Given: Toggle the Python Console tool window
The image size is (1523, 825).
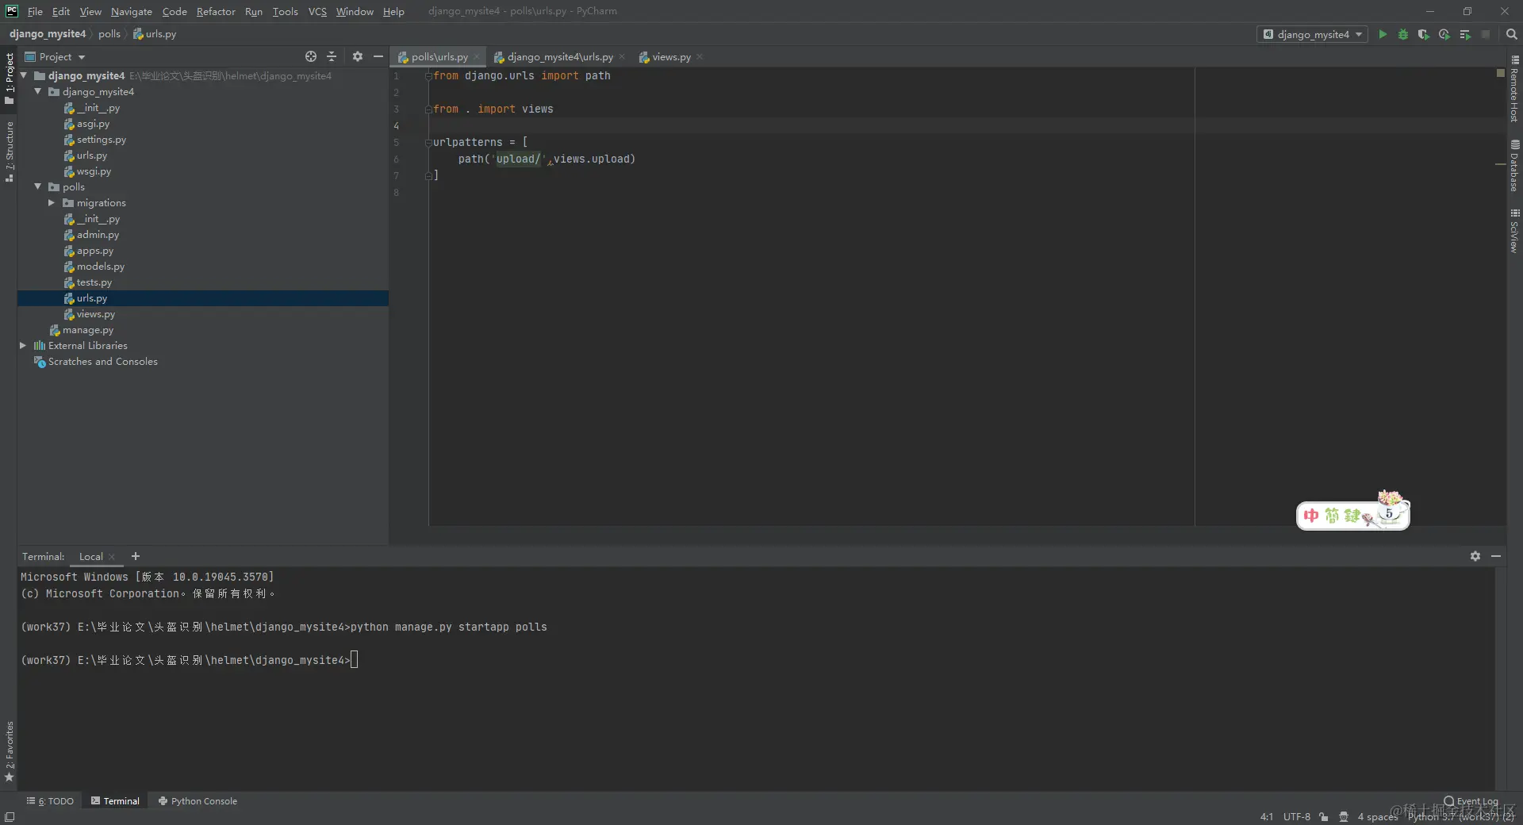Looking at the screenshot, I should point(198,801).
